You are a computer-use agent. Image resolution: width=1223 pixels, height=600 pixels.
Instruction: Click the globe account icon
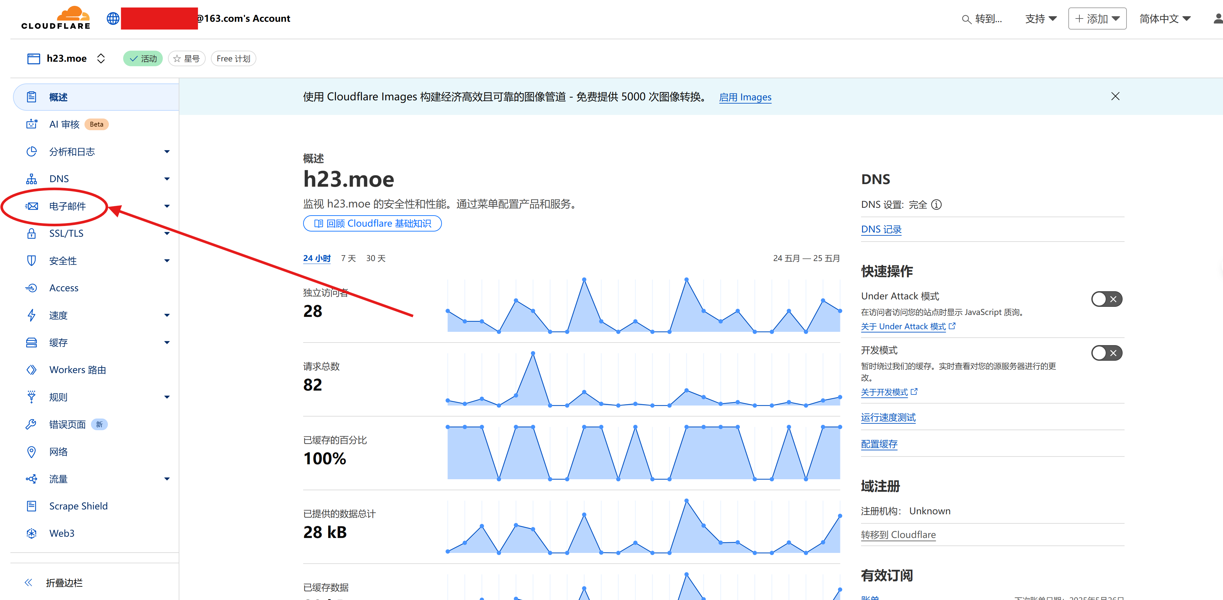(113, 19)
